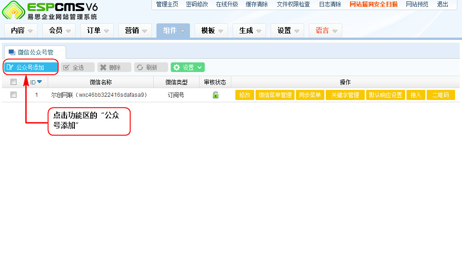
Task: Click the 微信类型 column header
Action: pyautogui.click(x=176, y=82)
